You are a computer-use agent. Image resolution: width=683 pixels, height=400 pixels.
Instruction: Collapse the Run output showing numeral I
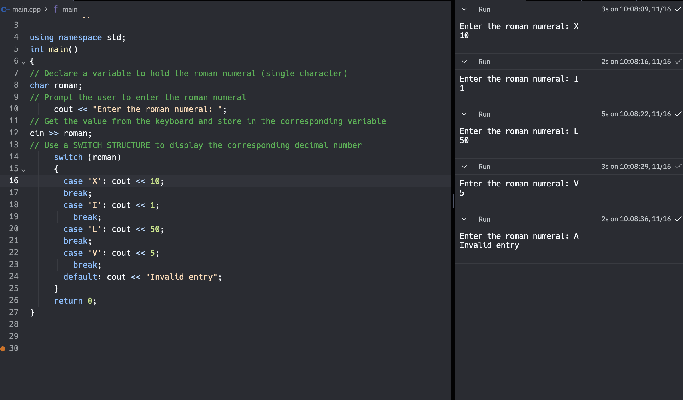[x=464, y=62]
